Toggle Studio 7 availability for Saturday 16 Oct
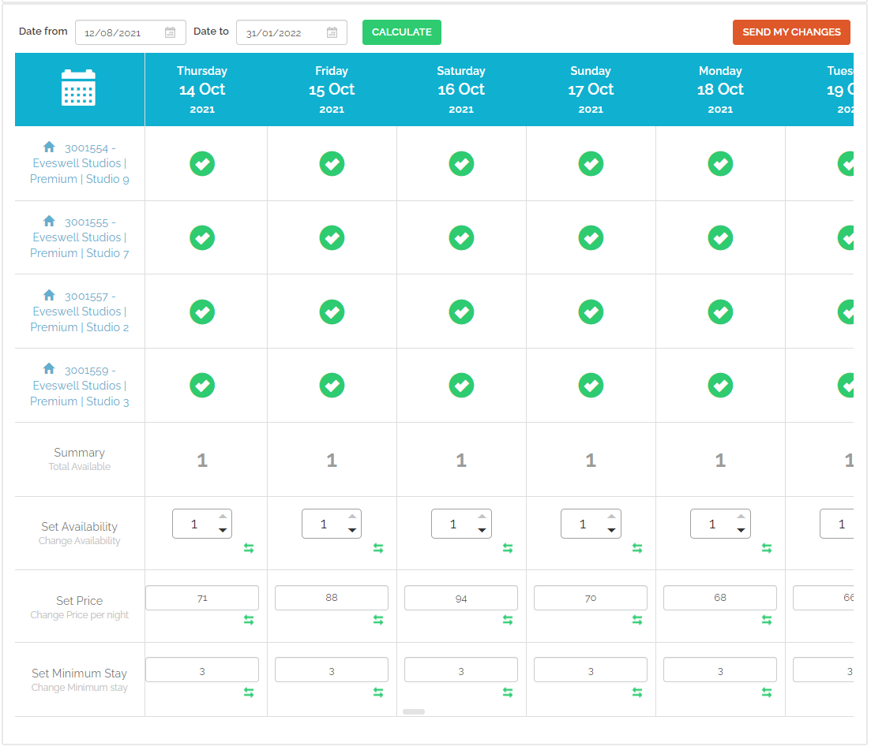This screenshot has width=871, height=750. point(461,237)
